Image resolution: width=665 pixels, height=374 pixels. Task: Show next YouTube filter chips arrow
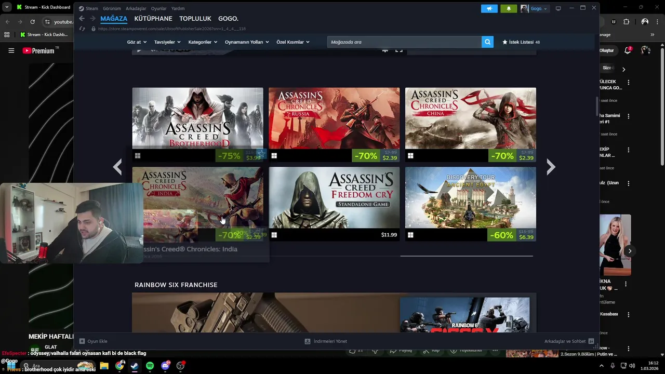coord(623,69)
